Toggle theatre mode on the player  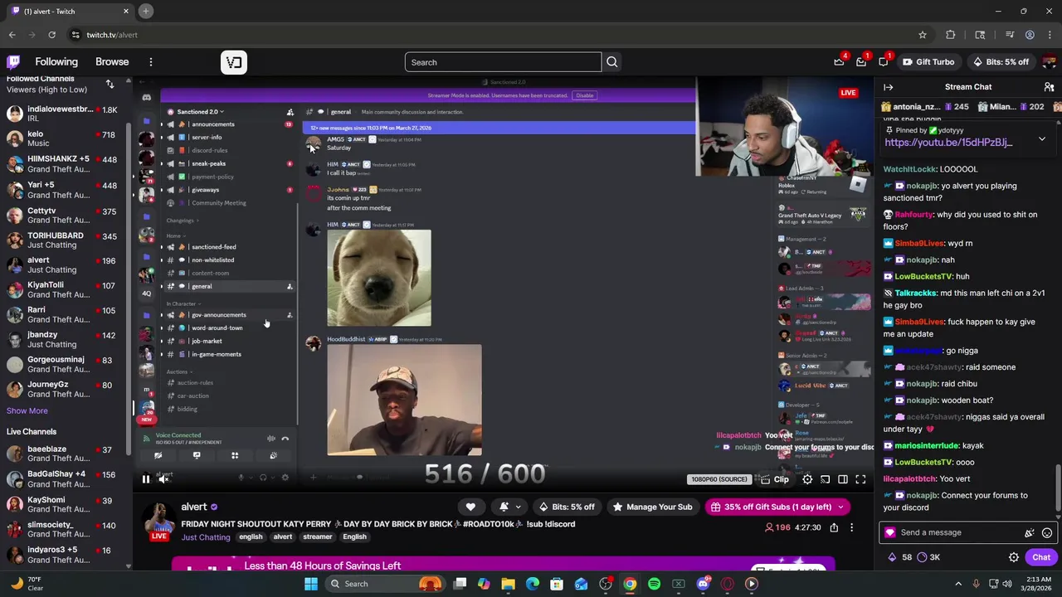pyautogui.click(x=842, y=479)
